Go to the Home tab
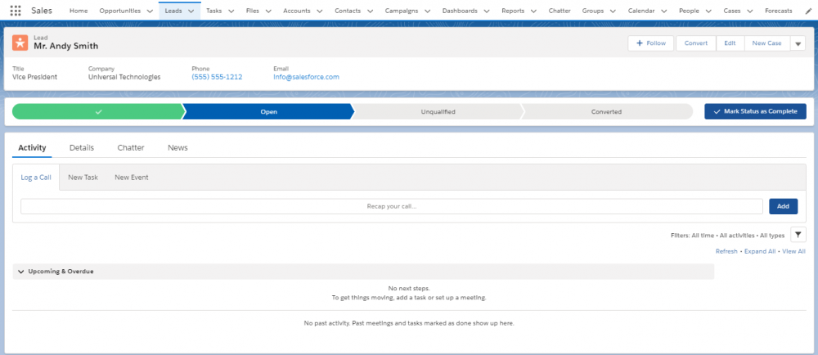This screenshot has width=818, height=355. point(79,11)
